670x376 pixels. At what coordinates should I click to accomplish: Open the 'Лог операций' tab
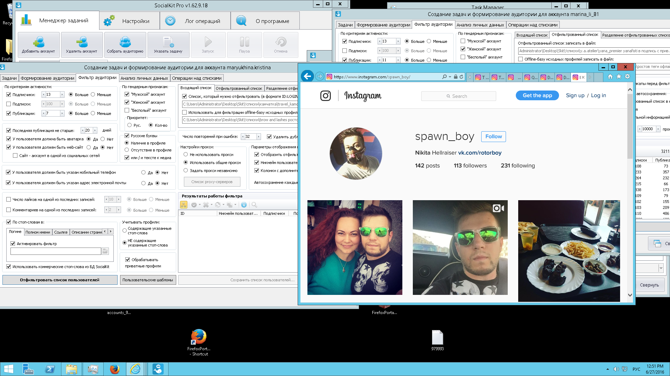pyautogui.click(x=195, y=21)
